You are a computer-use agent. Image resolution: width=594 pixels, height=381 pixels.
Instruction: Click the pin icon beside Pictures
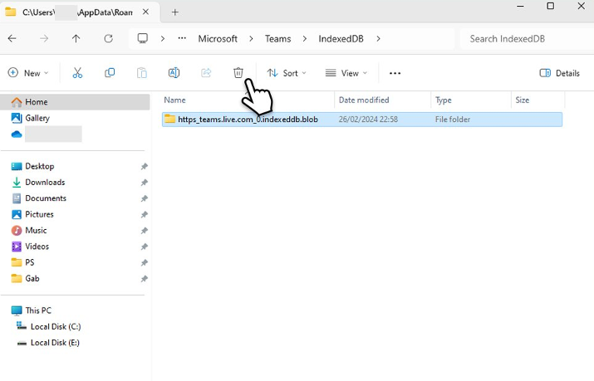pos(144,214)
